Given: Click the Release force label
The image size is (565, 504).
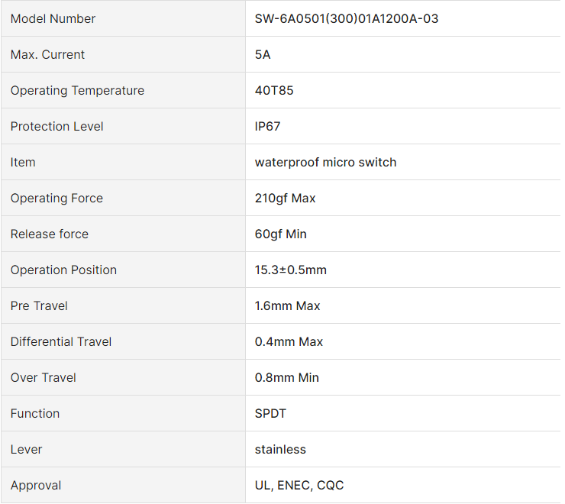Looking at the screenshot, I should [x=50, y=234].
